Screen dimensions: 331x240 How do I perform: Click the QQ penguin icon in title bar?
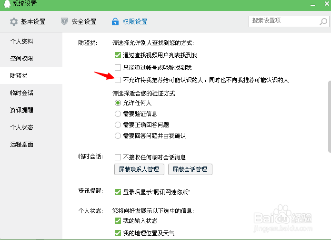pos(7,4)
